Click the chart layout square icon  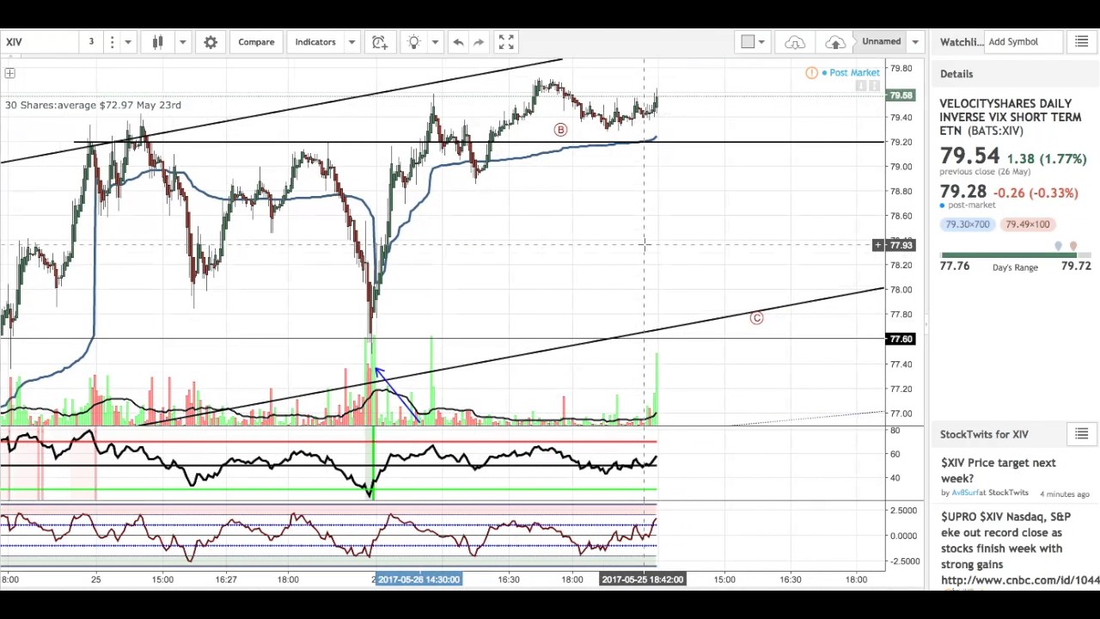coord(748,41)
